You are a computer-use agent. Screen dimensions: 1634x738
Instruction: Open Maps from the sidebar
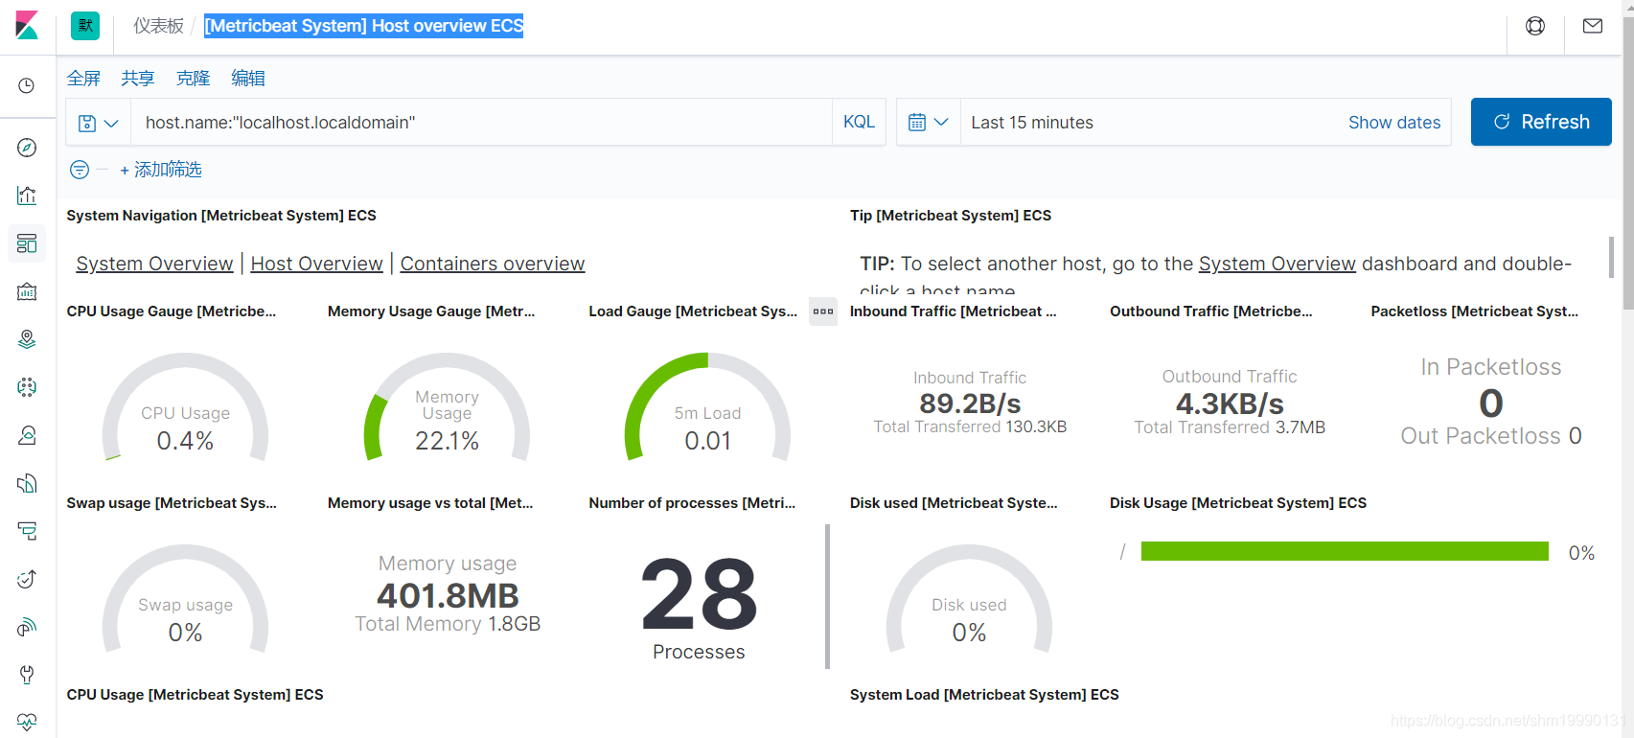pos(27,339)
